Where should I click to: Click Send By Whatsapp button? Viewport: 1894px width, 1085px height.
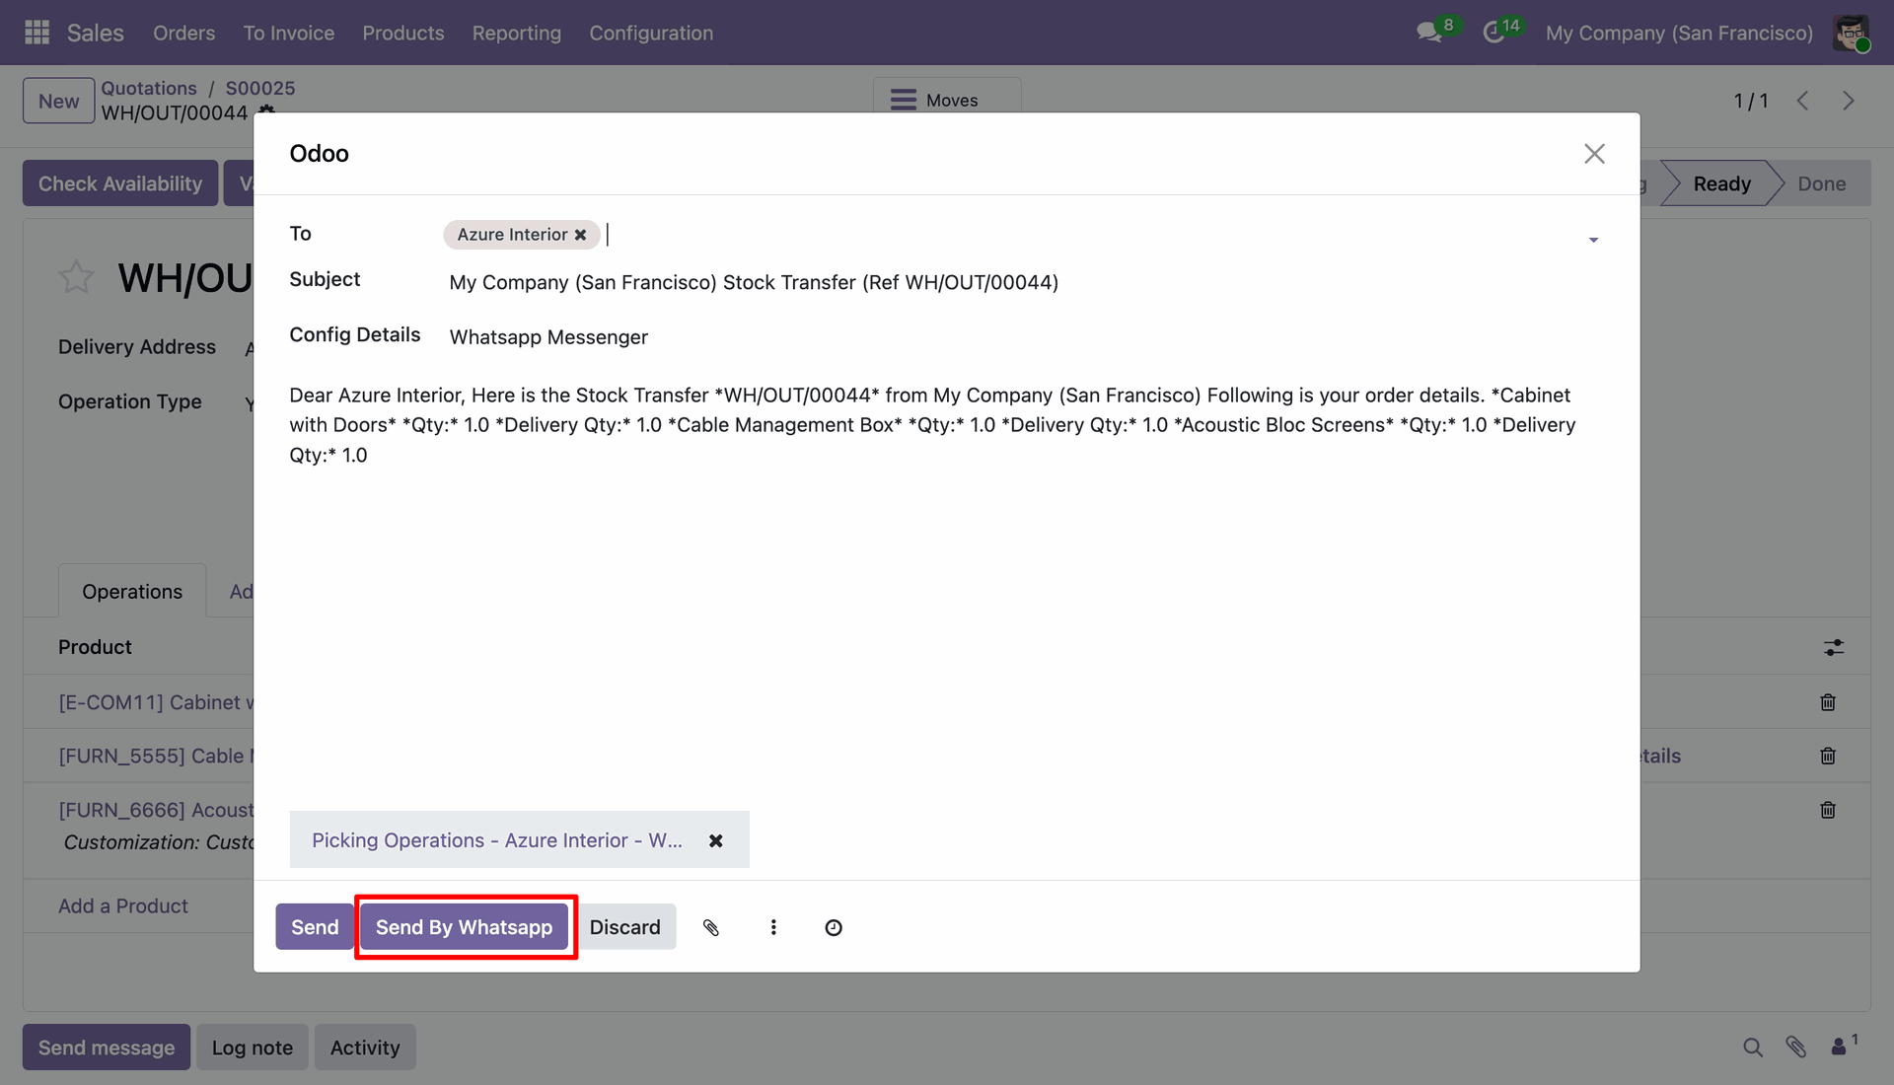point(464,927)
